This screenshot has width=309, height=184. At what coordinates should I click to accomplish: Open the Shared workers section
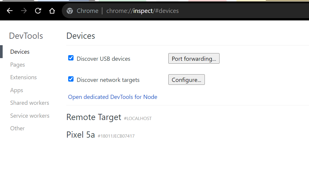[x=29, y=103]
